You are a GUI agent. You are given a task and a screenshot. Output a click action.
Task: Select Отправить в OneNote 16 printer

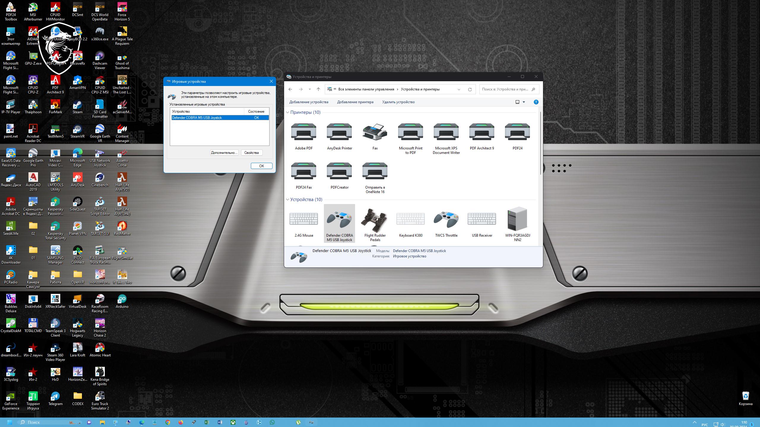375,177
